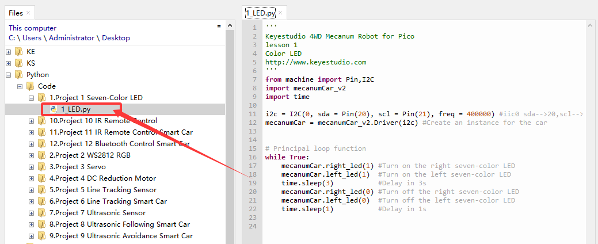Expand 8.Project 8 Ultrasonic Following Smart Car
598x244 pixels.
tap(31, 224)
